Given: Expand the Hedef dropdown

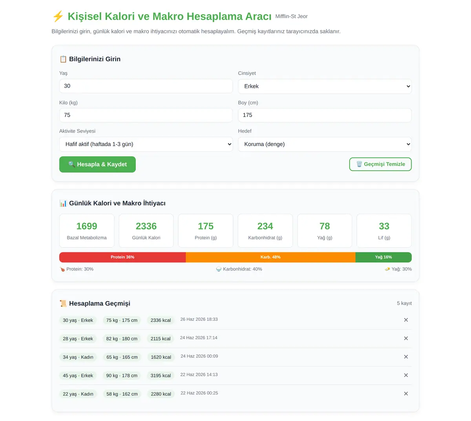Looking at the screenshot, I should [x=325, y=144].
